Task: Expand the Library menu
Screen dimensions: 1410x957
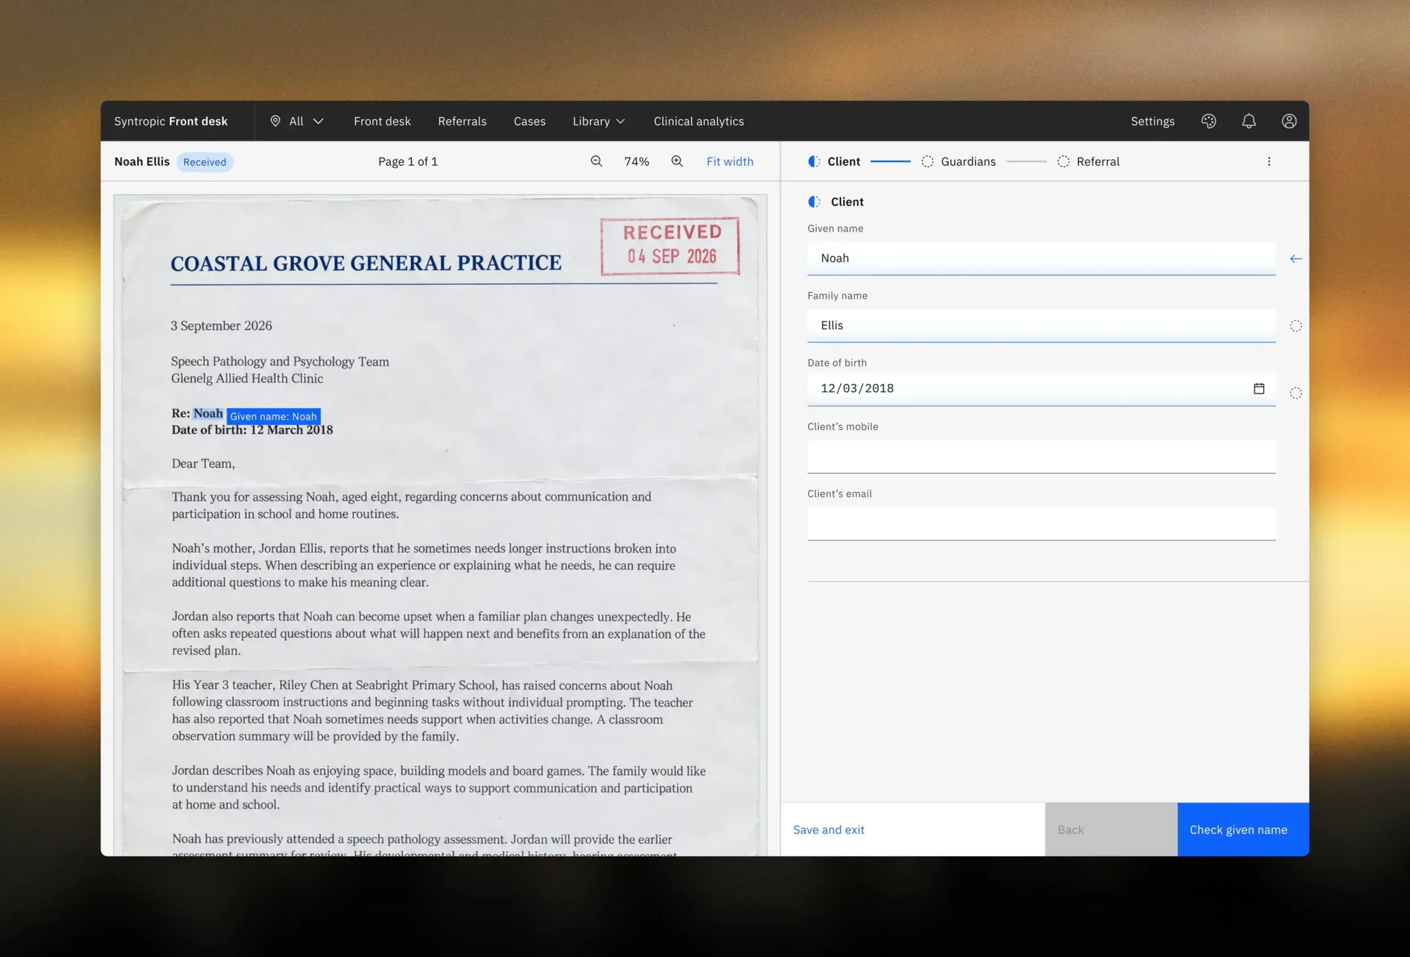Action: (599, 122)
